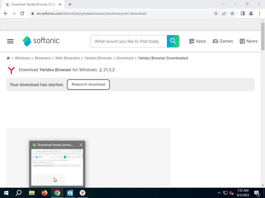Open clock showing 1:52 AM

243,193
